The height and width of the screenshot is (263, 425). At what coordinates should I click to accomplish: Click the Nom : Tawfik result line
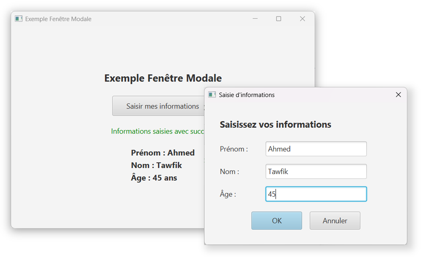[x=156, y=165]
